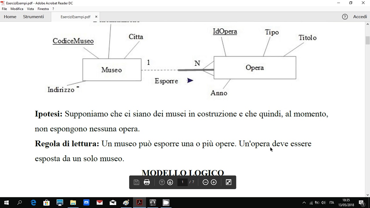Open the ? help menu

[53, 9]
